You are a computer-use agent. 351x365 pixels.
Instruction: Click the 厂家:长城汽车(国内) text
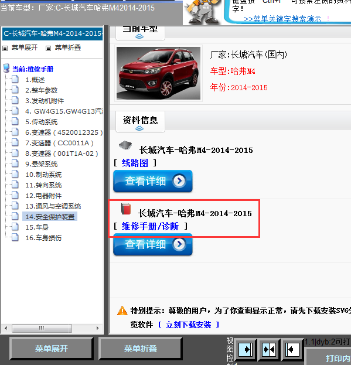coord(248,55)
